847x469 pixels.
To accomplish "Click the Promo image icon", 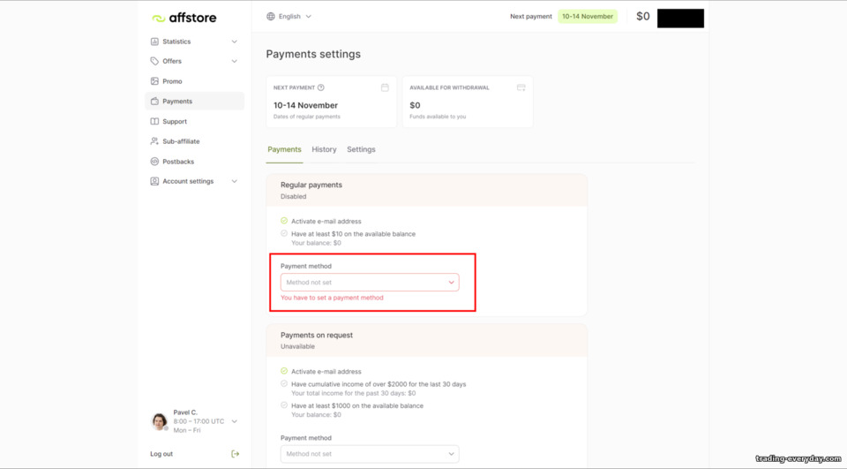I will (x=154, y=81).
